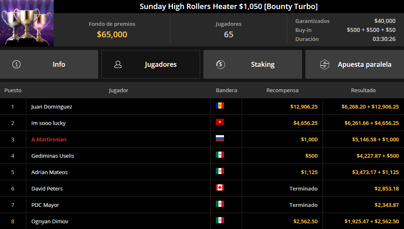404x229 pixels.
Task: Click Juan Dominguez's Andorra flag icon
Action: (x=220, y=106)
